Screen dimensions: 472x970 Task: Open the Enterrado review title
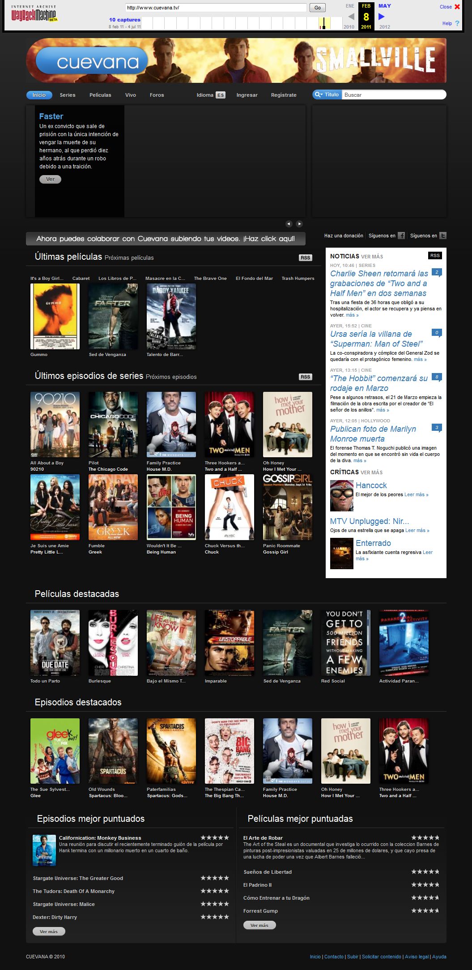[x=373, y=543]
